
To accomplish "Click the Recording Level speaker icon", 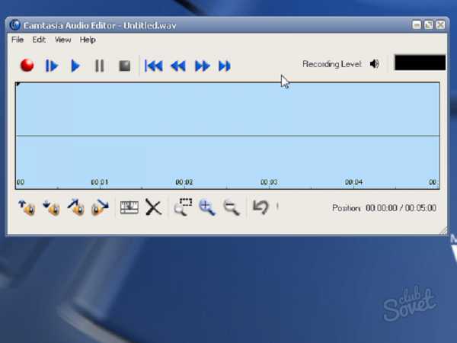I will [375, 64].
